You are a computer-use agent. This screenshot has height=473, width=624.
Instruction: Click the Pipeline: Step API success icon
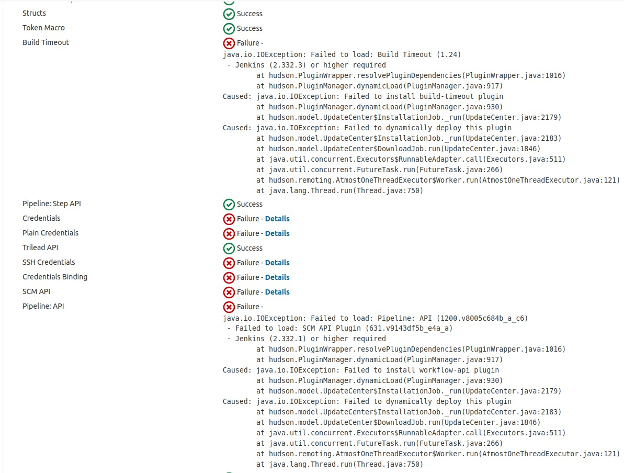229,204
